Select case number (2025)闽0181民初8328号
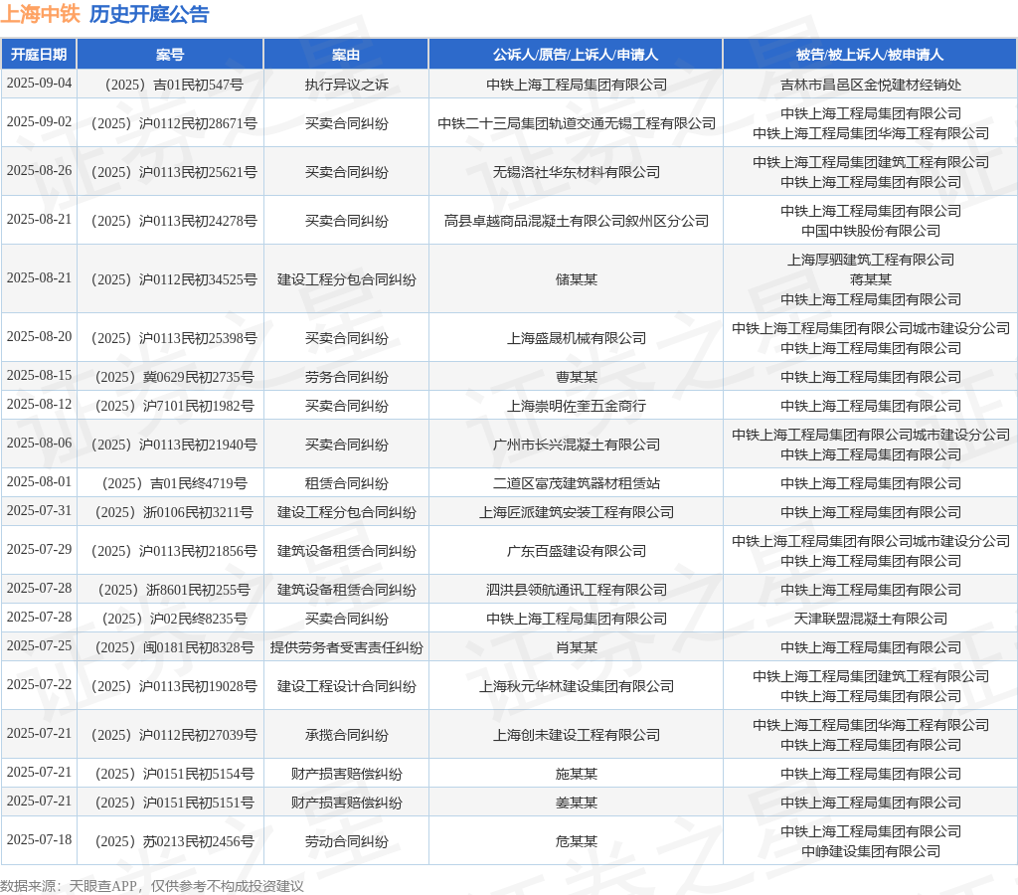 [173, 647]
